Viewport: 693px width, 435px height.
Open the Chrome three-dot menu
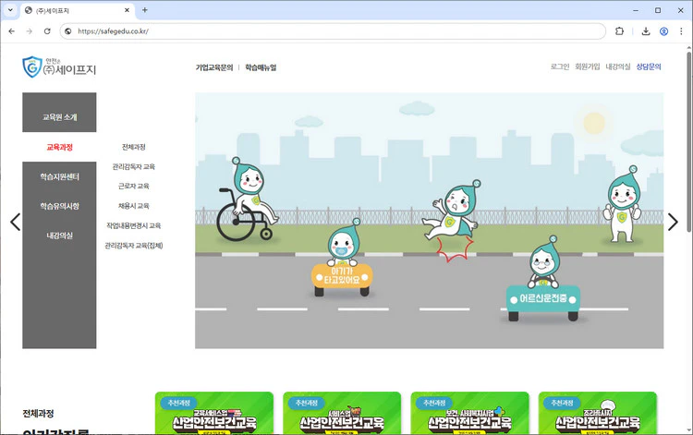click(x=681, y=30)
